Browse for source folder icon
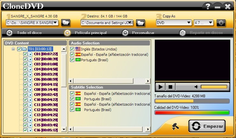The image size is (236, 138). 66,23
